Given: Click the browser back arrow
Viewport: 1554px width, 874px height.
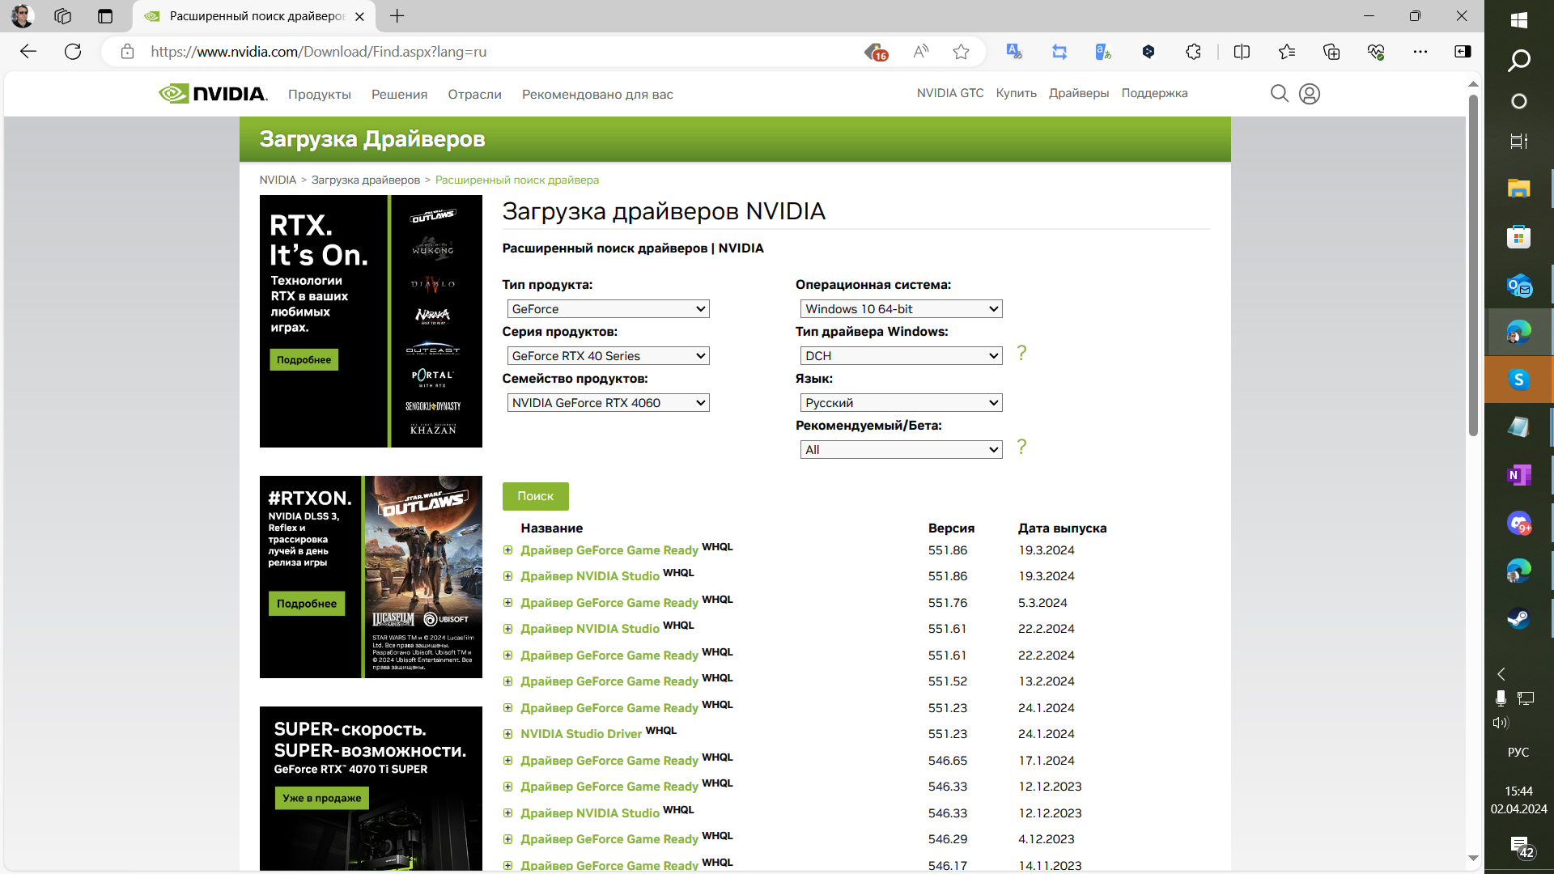Looking at the screenshot, I should point(28,52).
